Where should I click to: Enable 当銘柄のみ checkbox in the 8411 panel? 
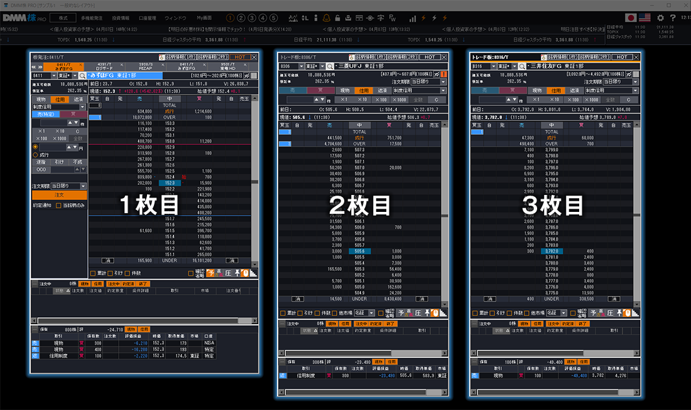point(58,206)
